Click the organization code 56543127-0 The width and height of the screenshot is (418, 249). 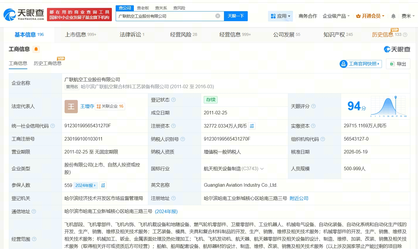tap(356, 139)
